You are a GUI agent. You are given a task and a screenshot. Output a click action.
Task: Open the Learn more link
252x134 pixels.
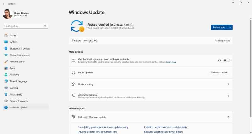coord(171,62)
